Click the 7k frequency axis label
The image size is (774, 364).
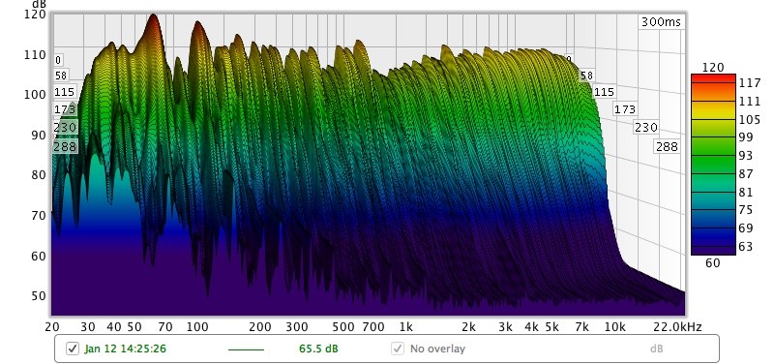point(582,327)
